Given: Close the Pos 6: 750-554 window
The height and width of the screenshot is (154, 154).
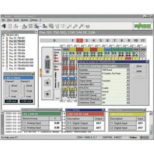Looking at the screenshot, I should coord(33,74).
